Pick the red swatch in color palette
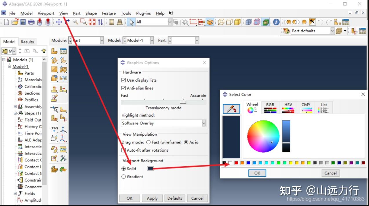 [236, 163]
